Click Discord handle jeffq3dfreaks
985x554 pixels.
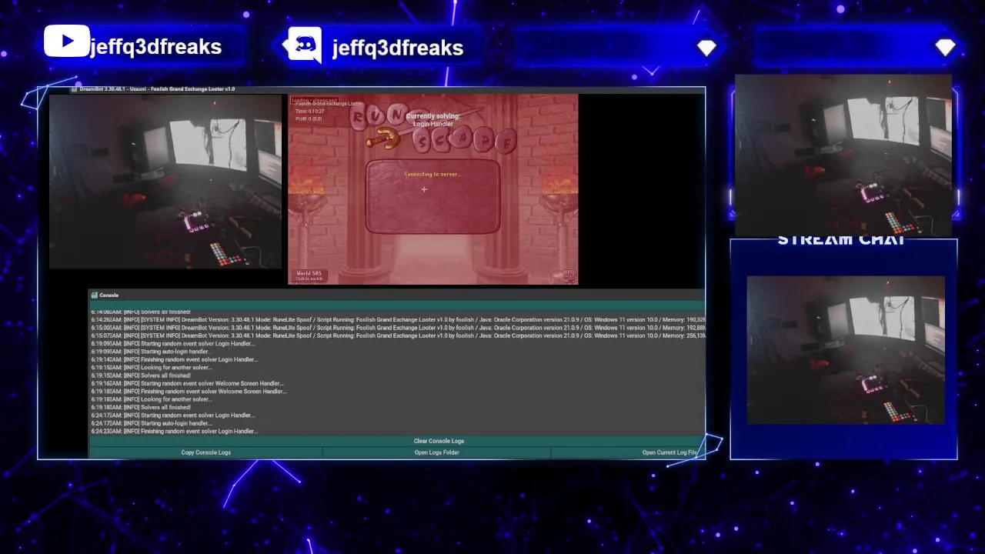397,48
